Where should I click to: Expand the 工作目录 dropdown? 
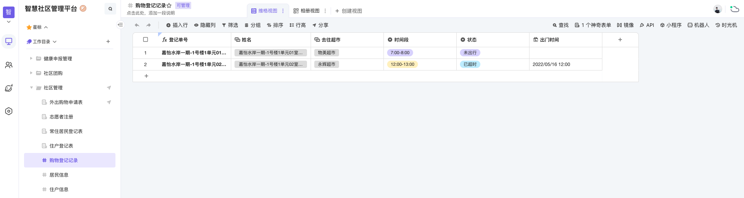tap(55, 42)
